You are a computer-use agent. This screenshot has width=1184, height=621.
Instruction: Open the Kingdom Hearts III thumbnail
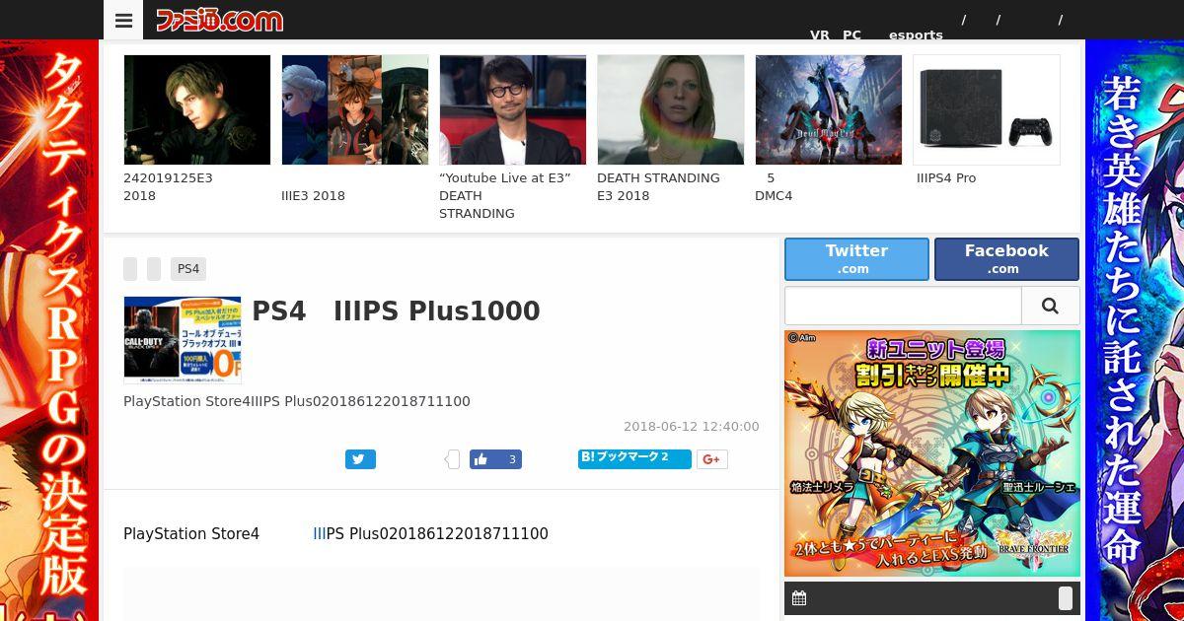(355, 109)
